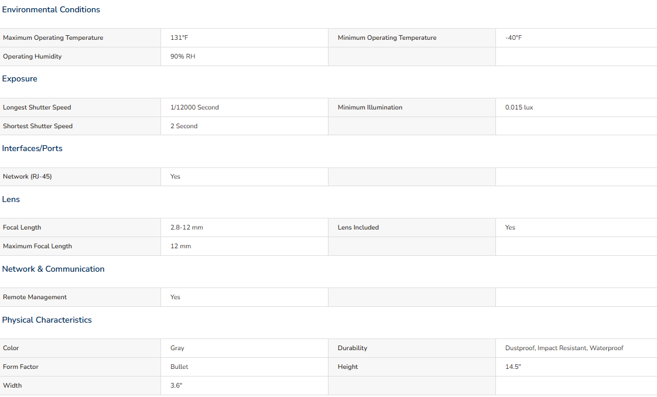Select the 14.5" height value
Viewport: 657px width, 397px height.
pyautogui.click(x=513, y=367)
